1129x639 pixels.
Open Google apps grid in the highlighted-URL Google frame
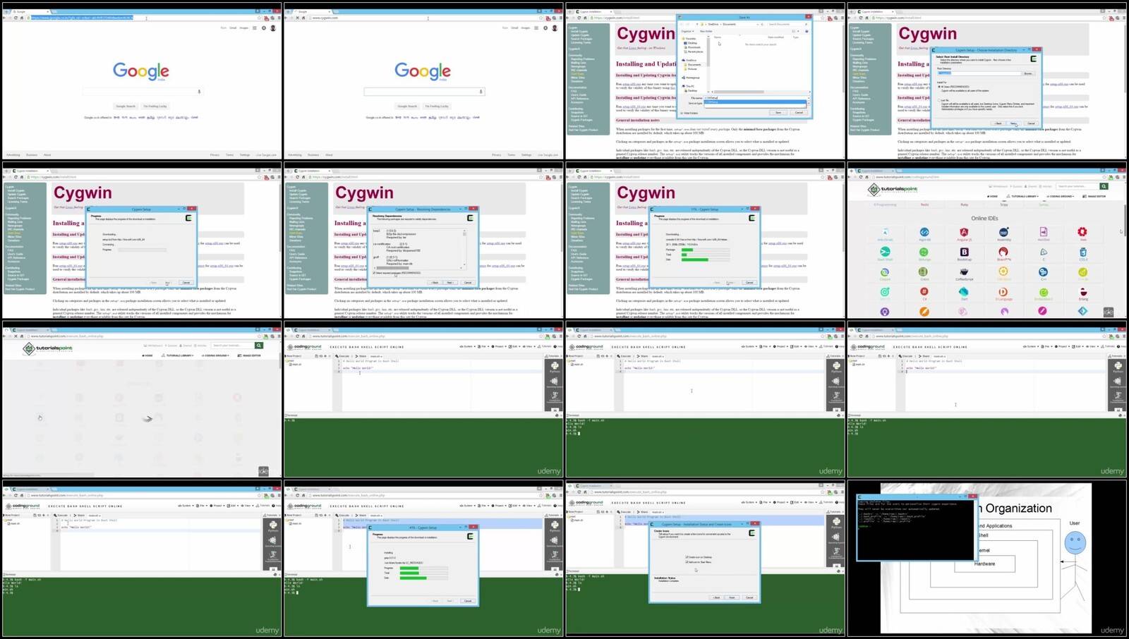tap(255, 28)
